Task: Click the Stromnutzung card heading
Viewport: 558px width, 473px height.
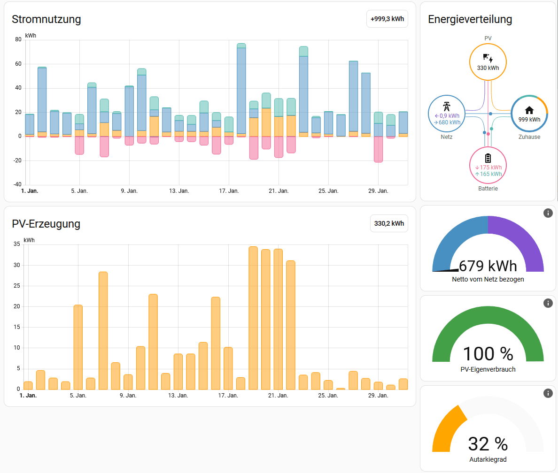Action: (x=46, y=19)
